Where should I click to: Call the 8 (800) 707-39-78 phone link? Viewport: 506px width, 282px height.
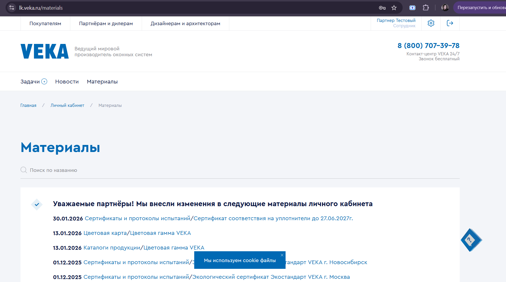tap(428, 45)
